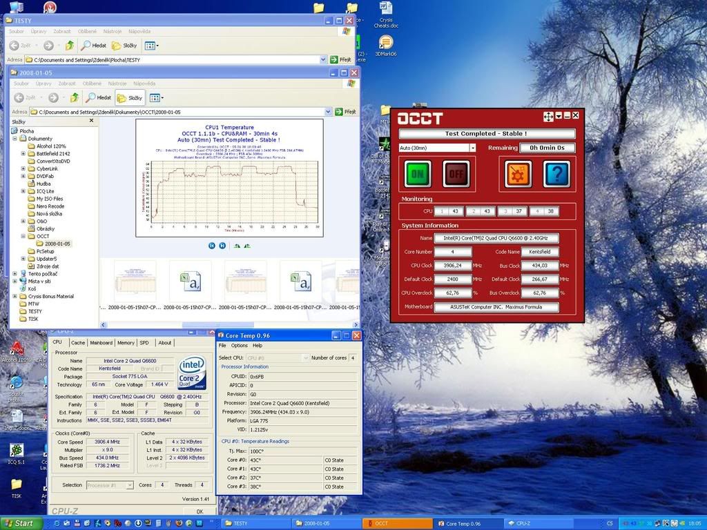Screen dimensions: 707x530
Task: Launch Firefox from the quick launch bar
Action: (x=179, y=523)
